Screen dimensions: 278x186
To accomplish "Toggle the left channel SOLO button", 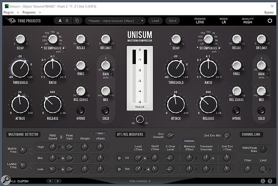I will click(105, 111).
